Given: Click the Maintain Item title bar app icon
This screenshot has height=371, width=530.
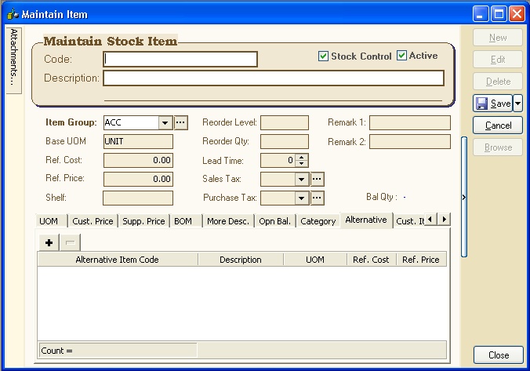Looking at the screenshot, I should (13, 14).
